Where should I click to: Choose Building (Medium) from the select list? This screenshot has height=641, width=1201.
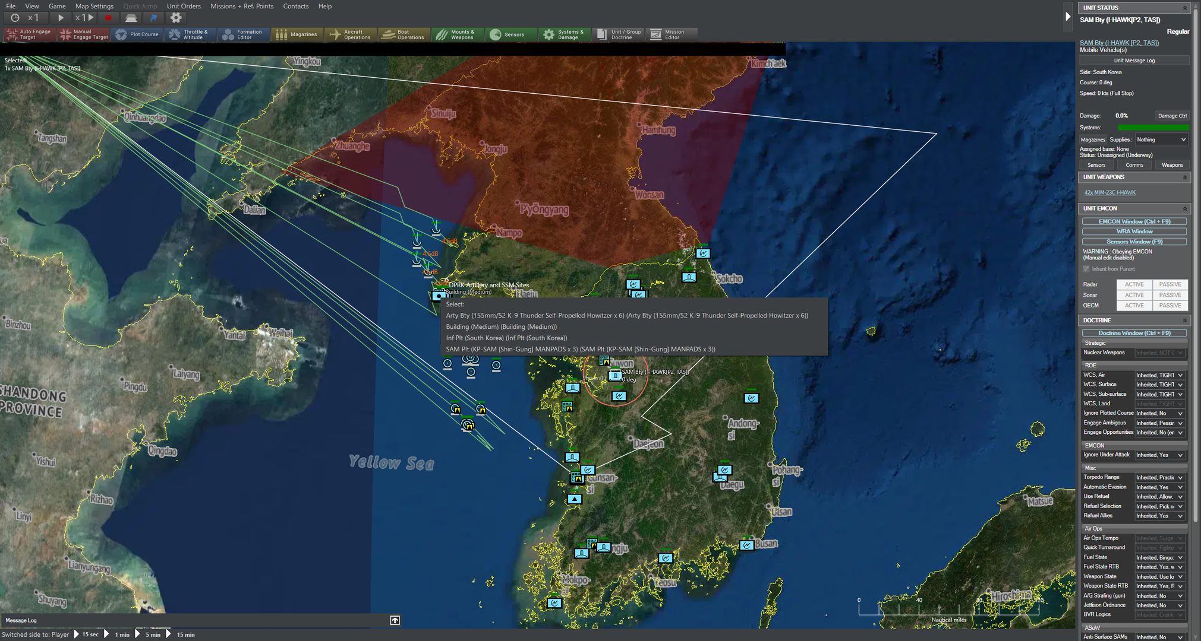(633, 326)
